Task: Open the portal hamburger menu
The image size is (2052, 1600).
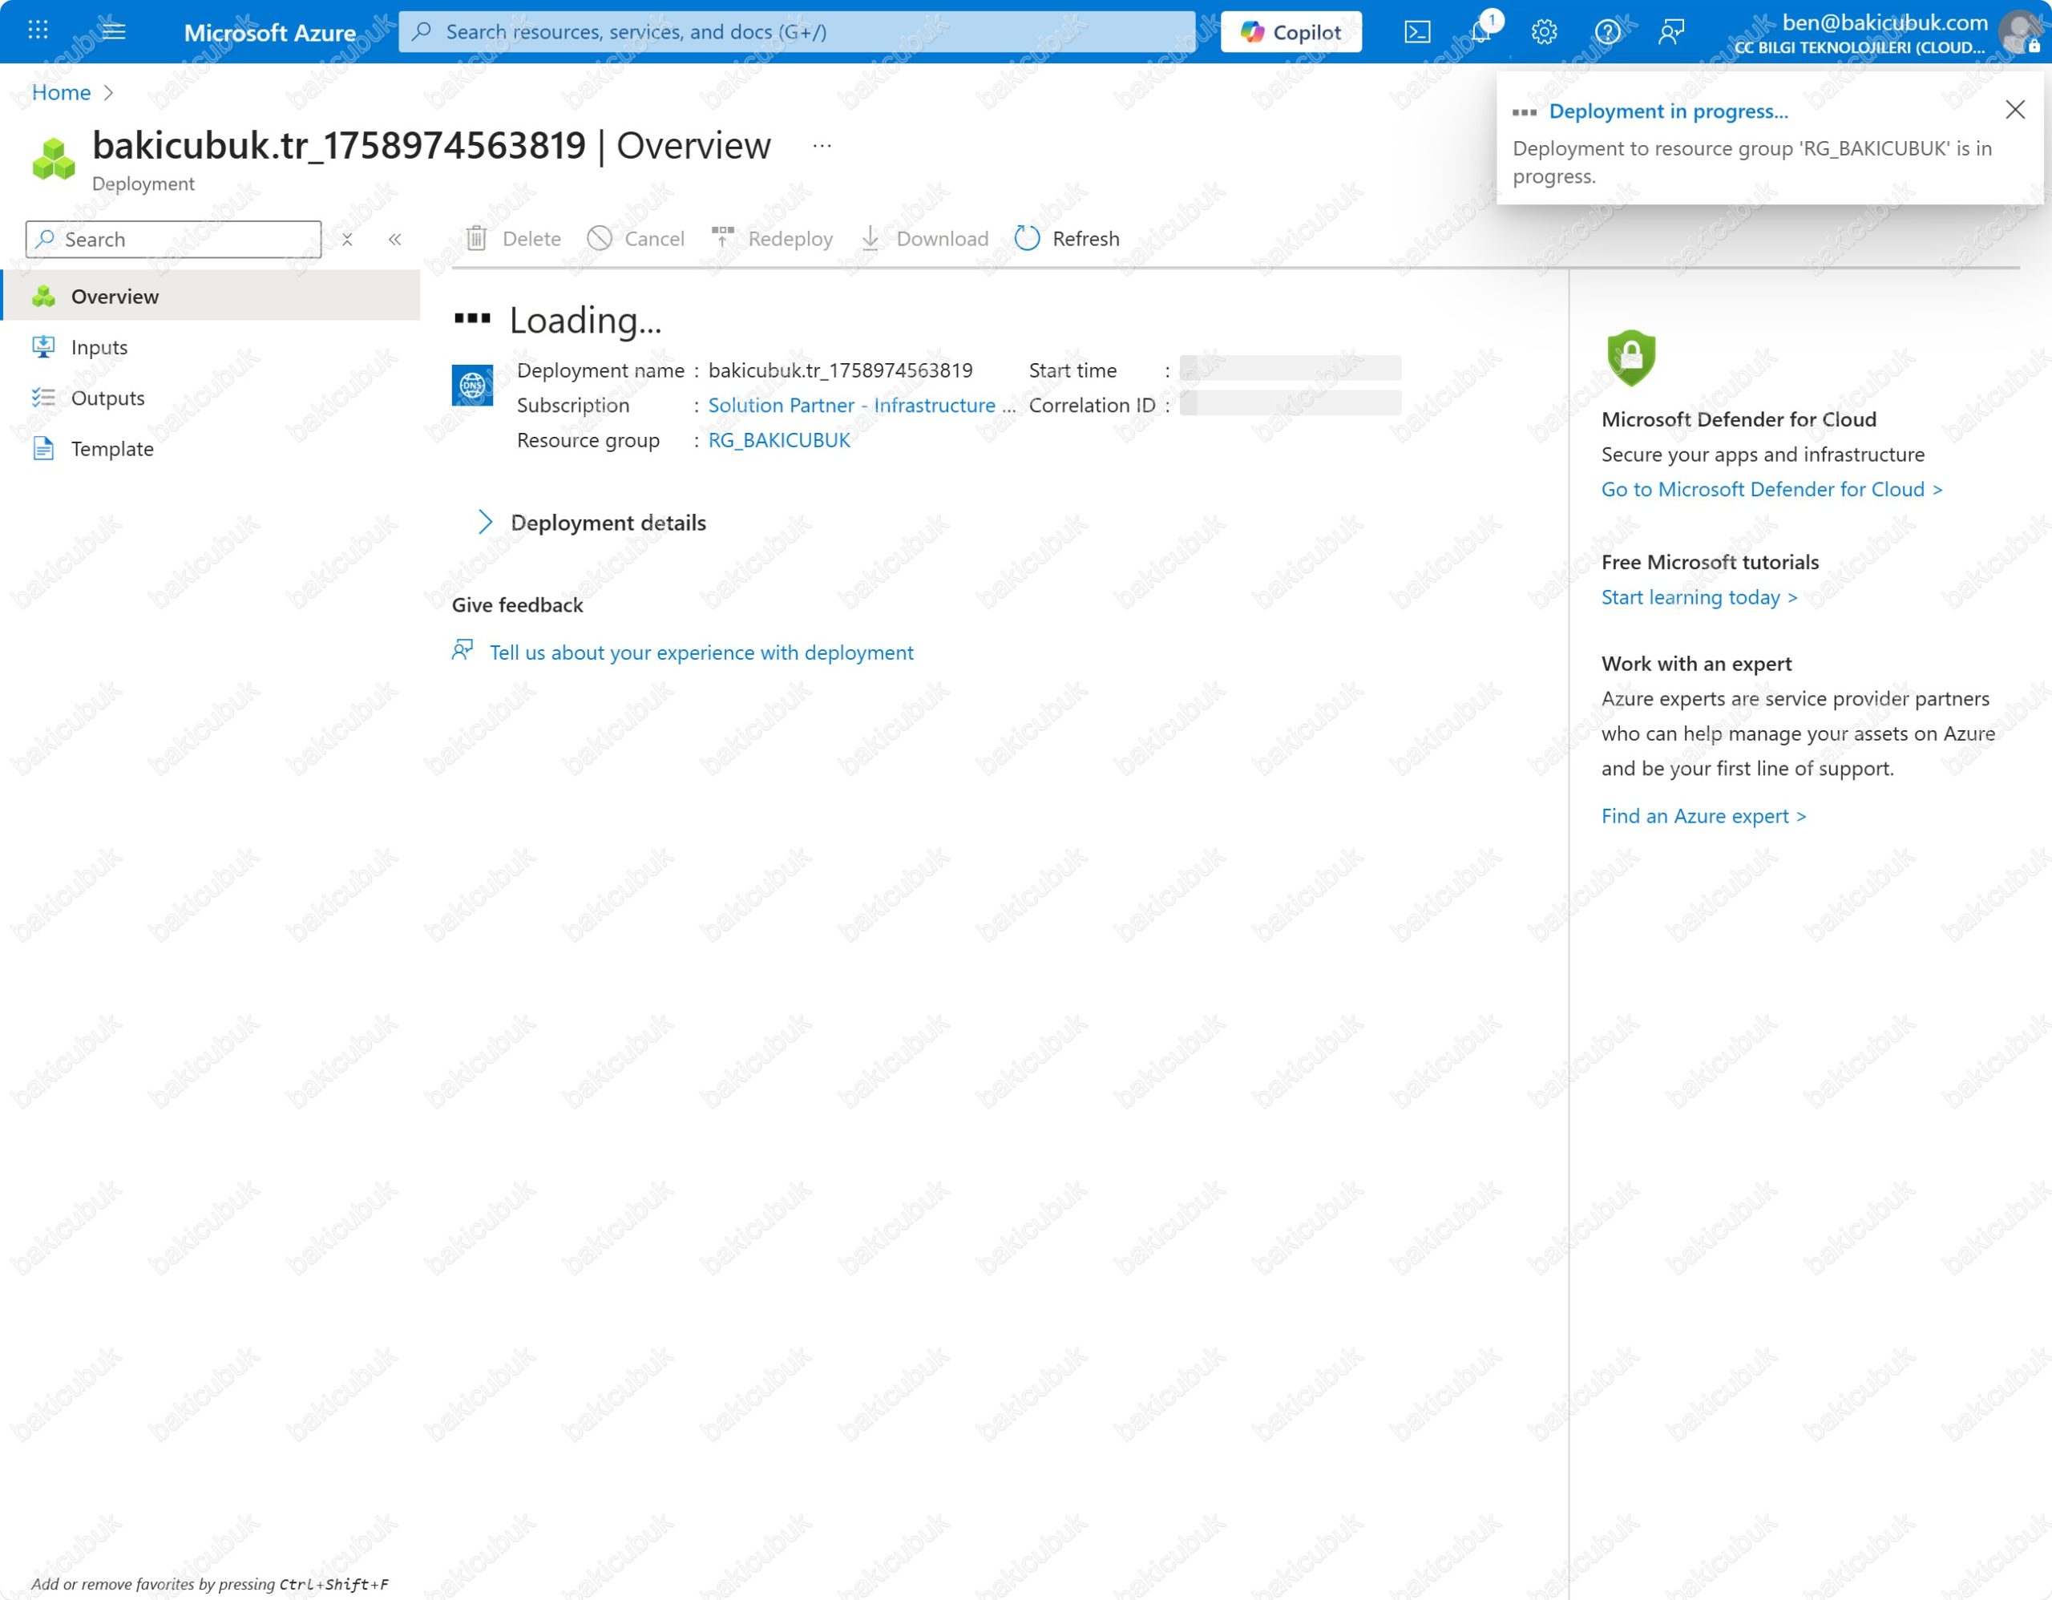Action: 114,32
